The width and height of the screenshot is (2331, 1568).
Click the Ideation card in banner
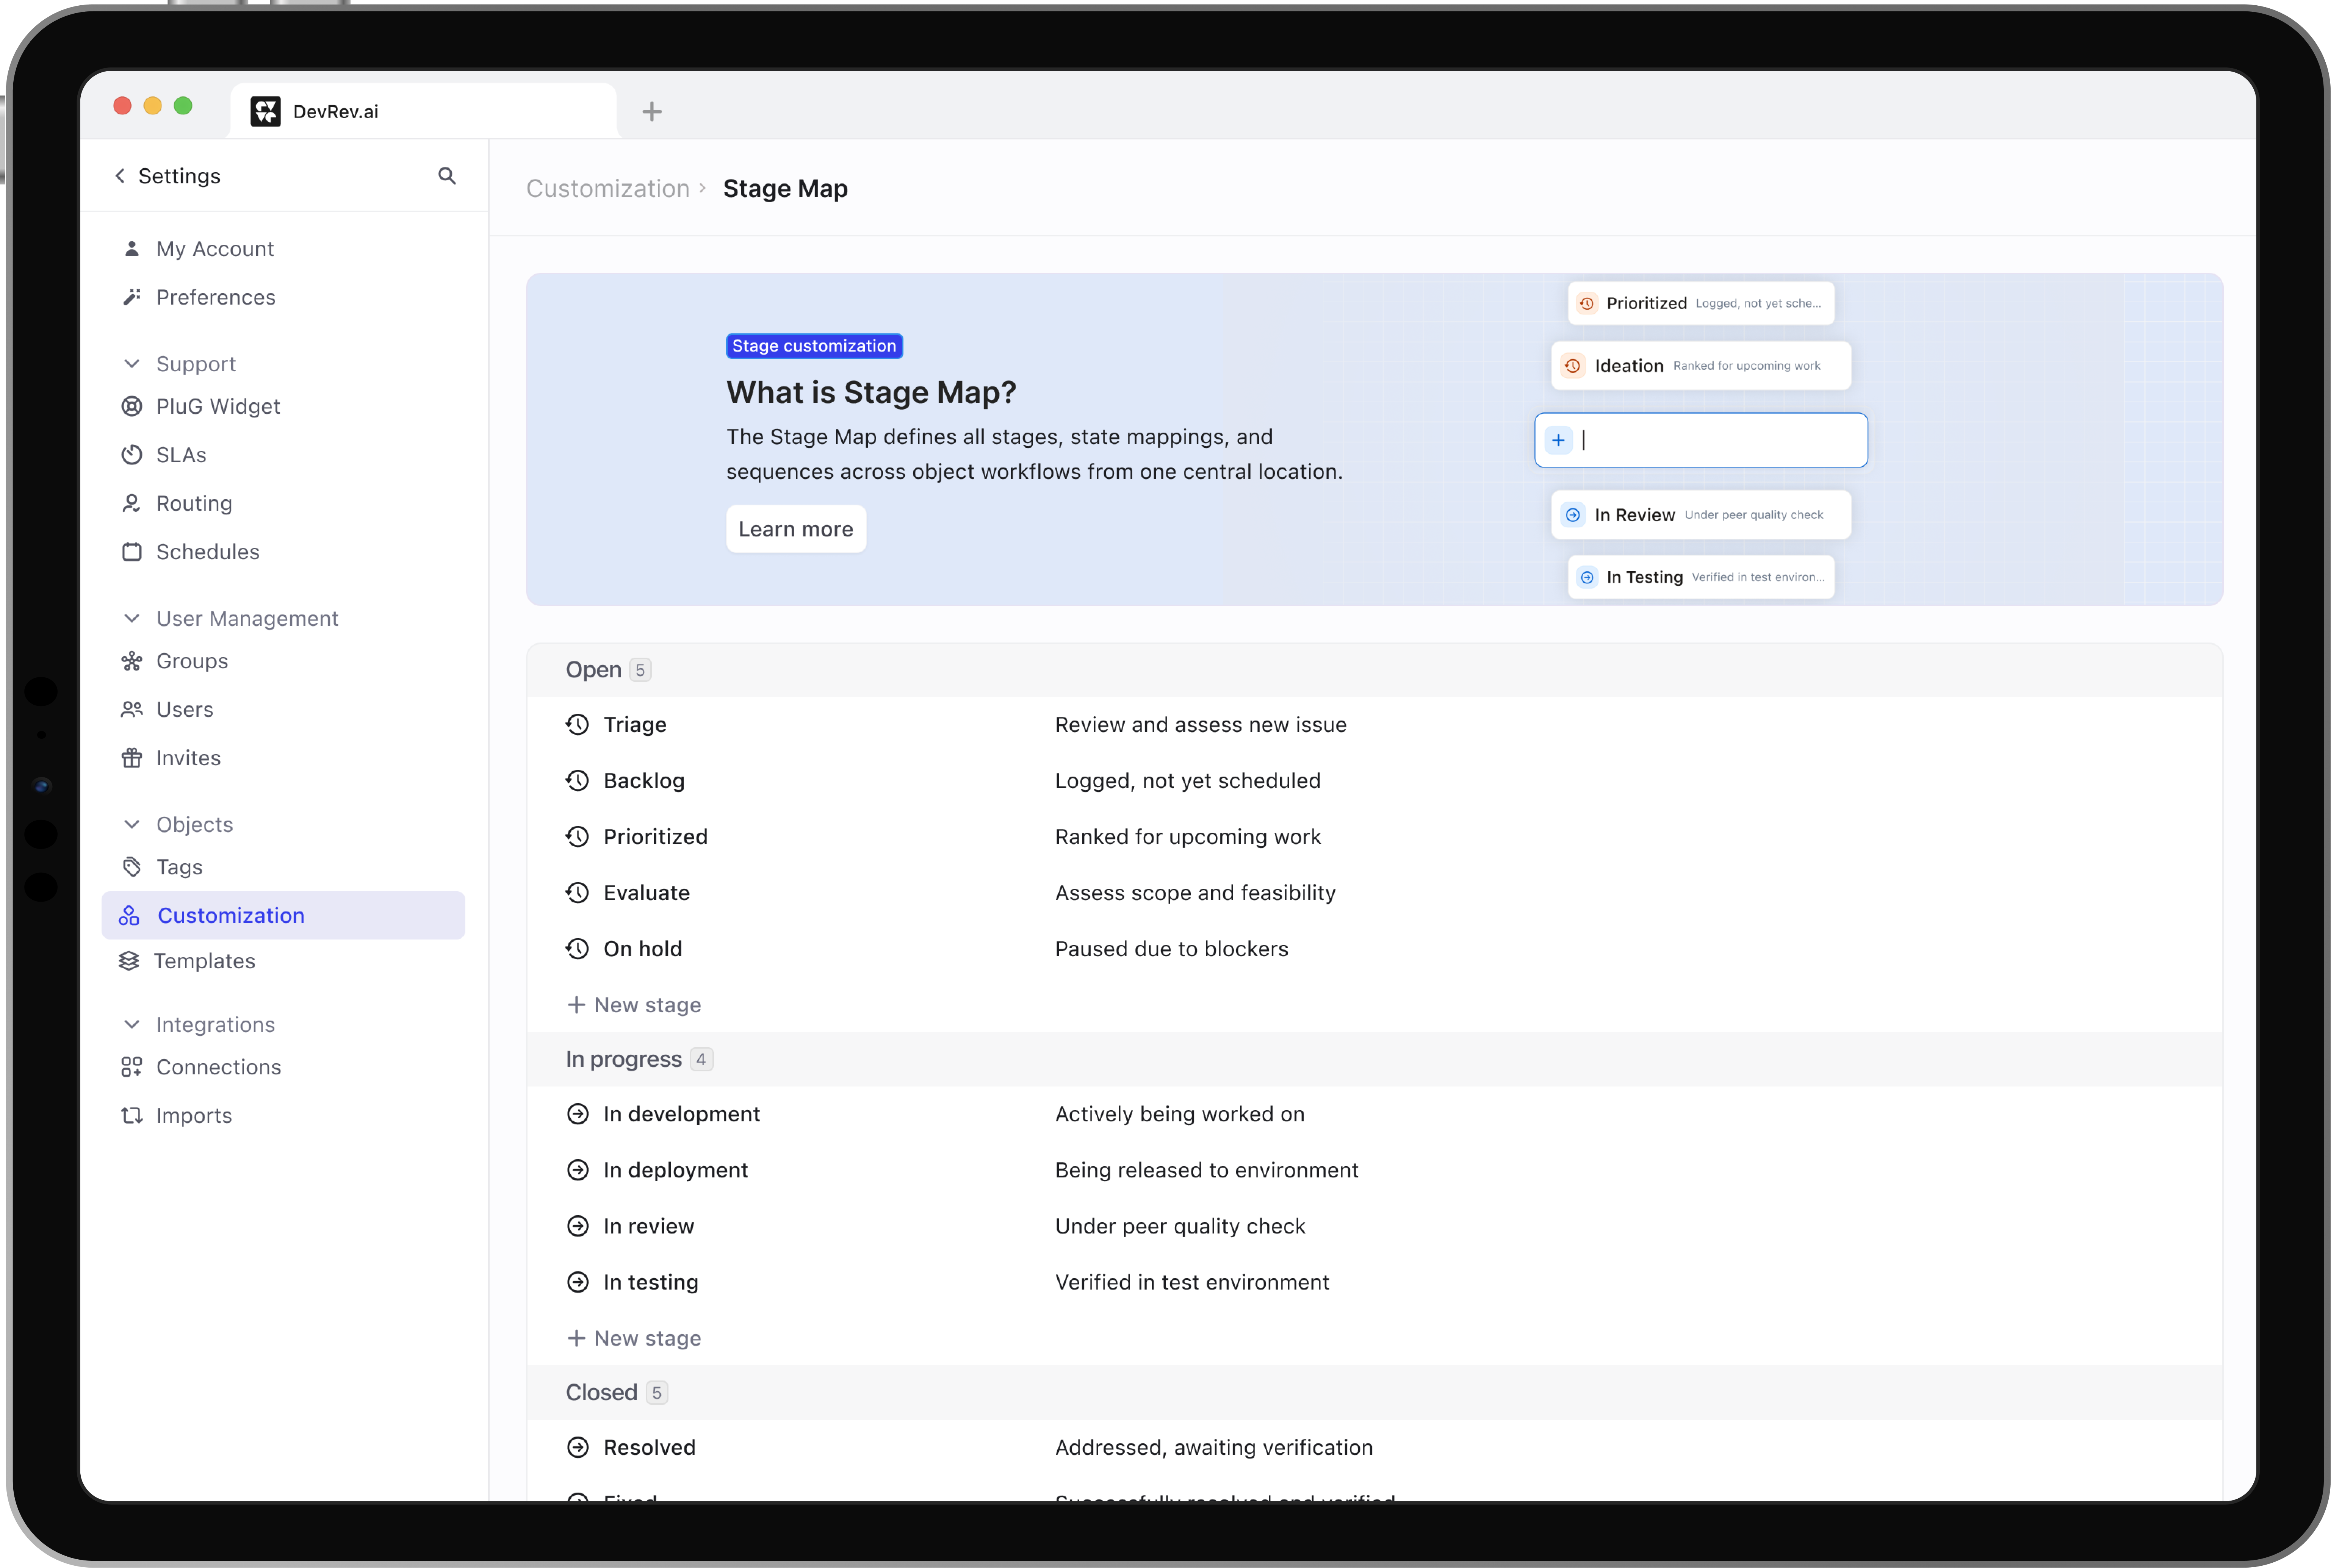pos(1701,366)
